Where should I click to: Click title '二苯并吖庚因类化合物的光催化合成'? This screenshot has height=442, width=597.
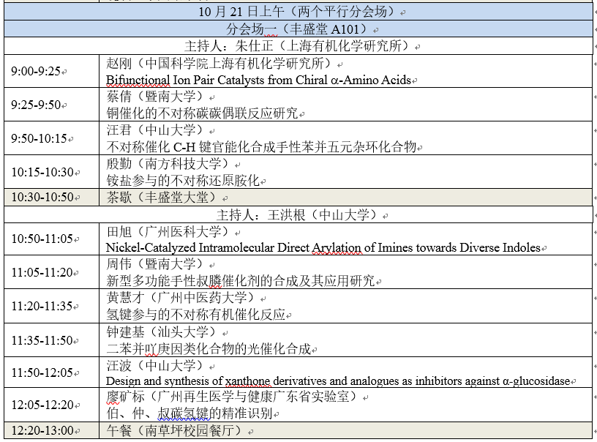click(209, 349)
